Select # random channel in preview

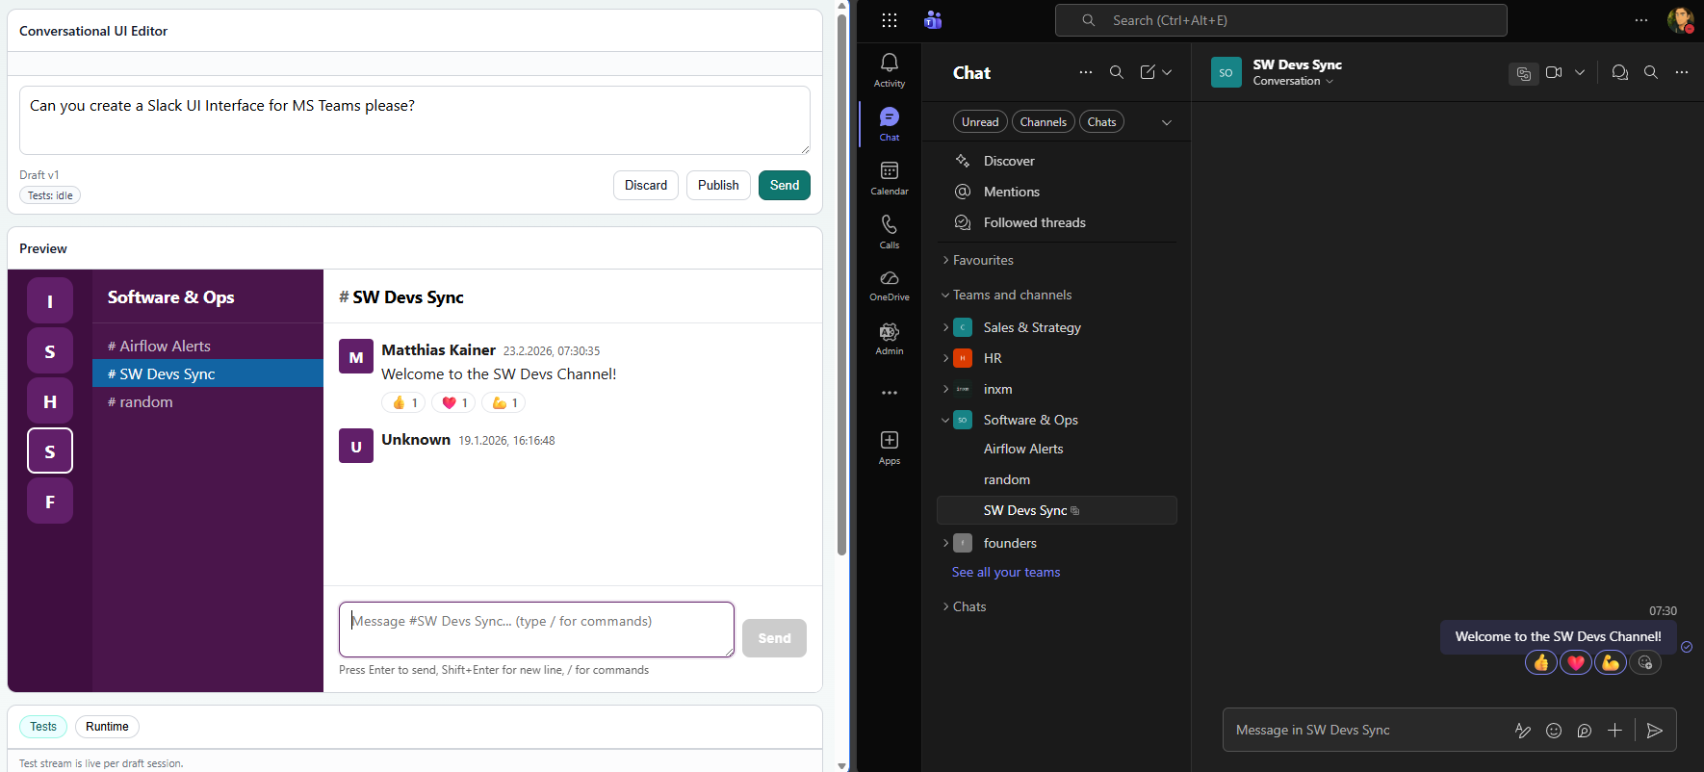point(208,401)
